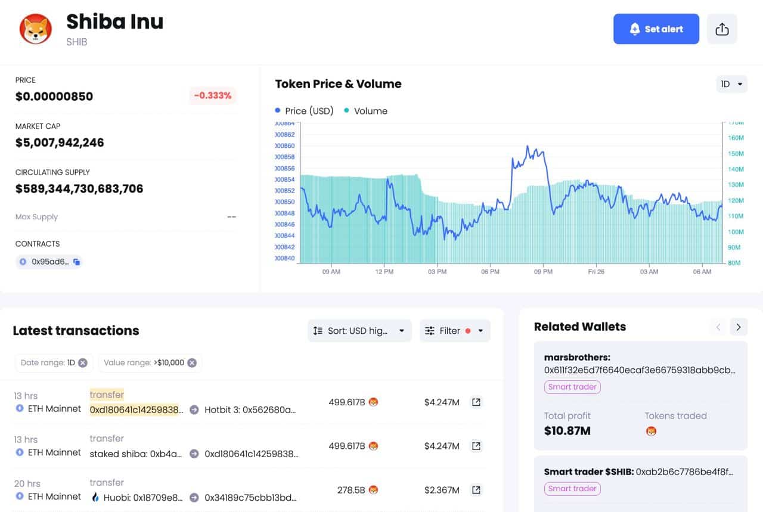This screenshot has width=763, height=512.
Task: Click the share/export icon button
Action: click(x=722, y=29)
